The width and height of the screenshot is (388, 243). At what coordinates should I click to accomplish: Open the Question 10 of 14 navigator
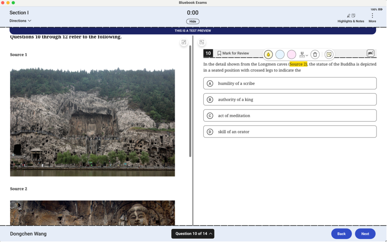pos(193,234)
